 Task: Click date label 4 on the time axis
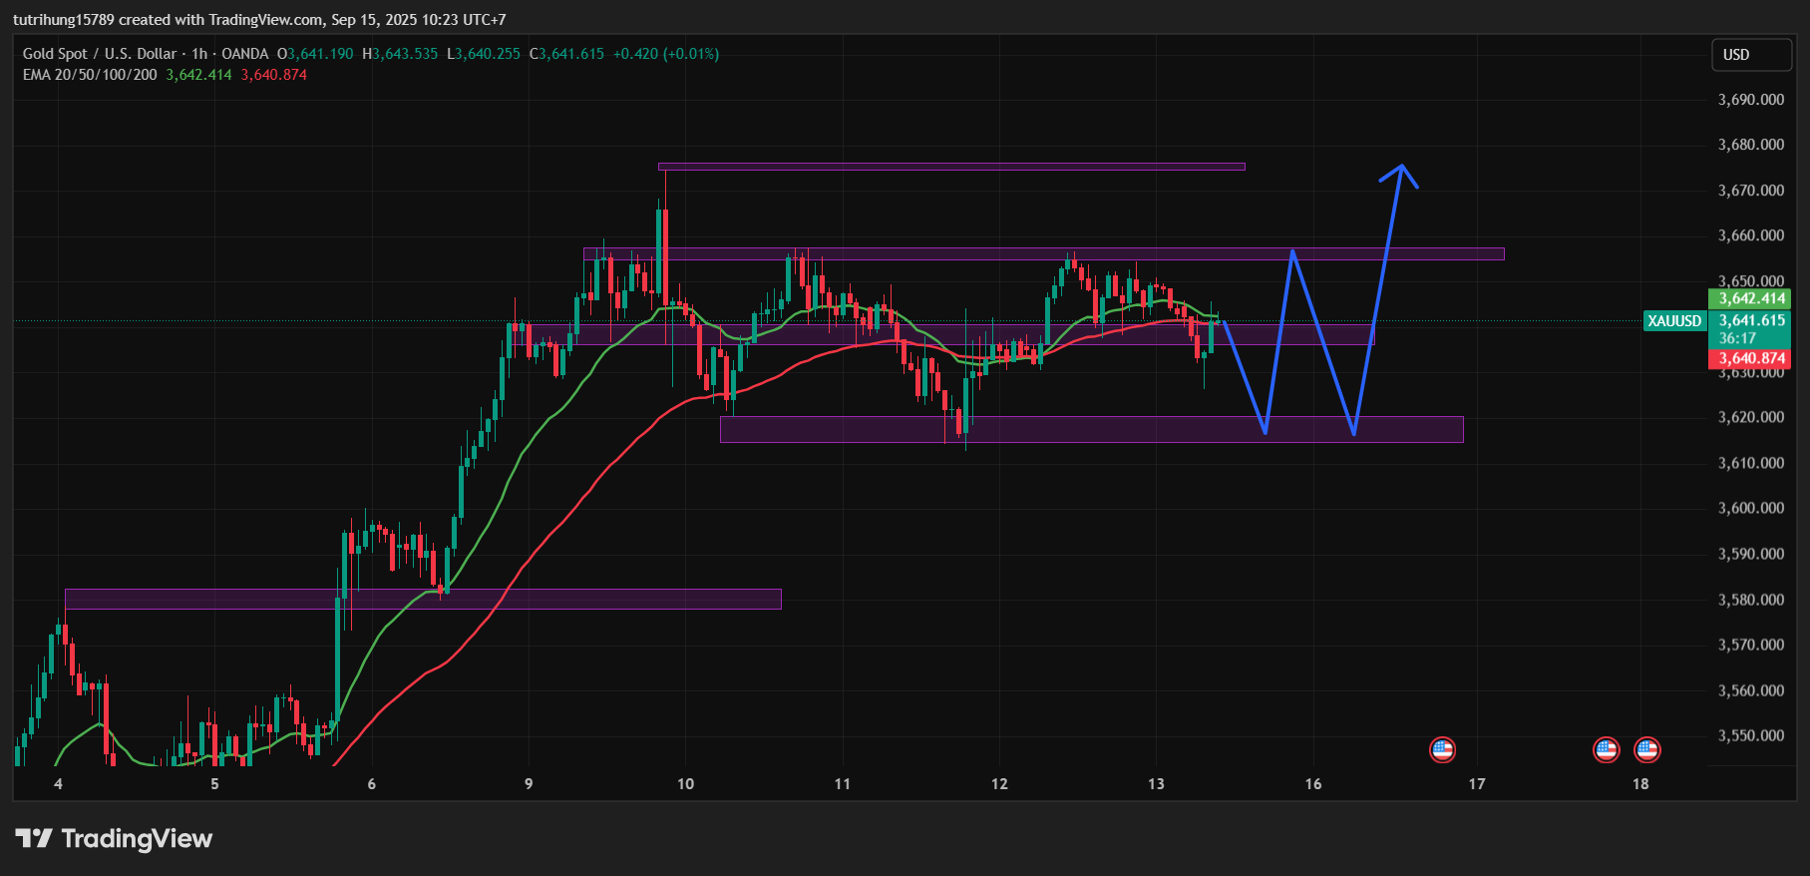coord(58,784)
